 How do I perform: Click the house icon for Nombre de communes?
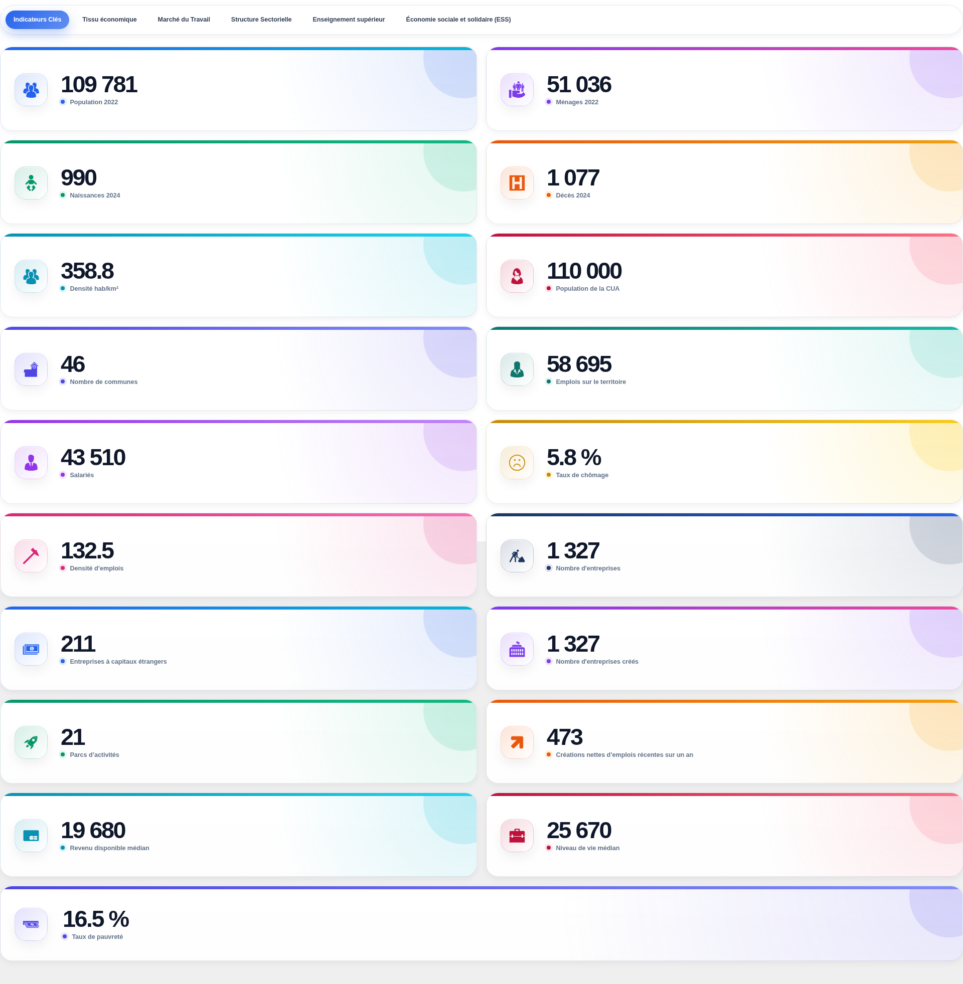point(31,369)
